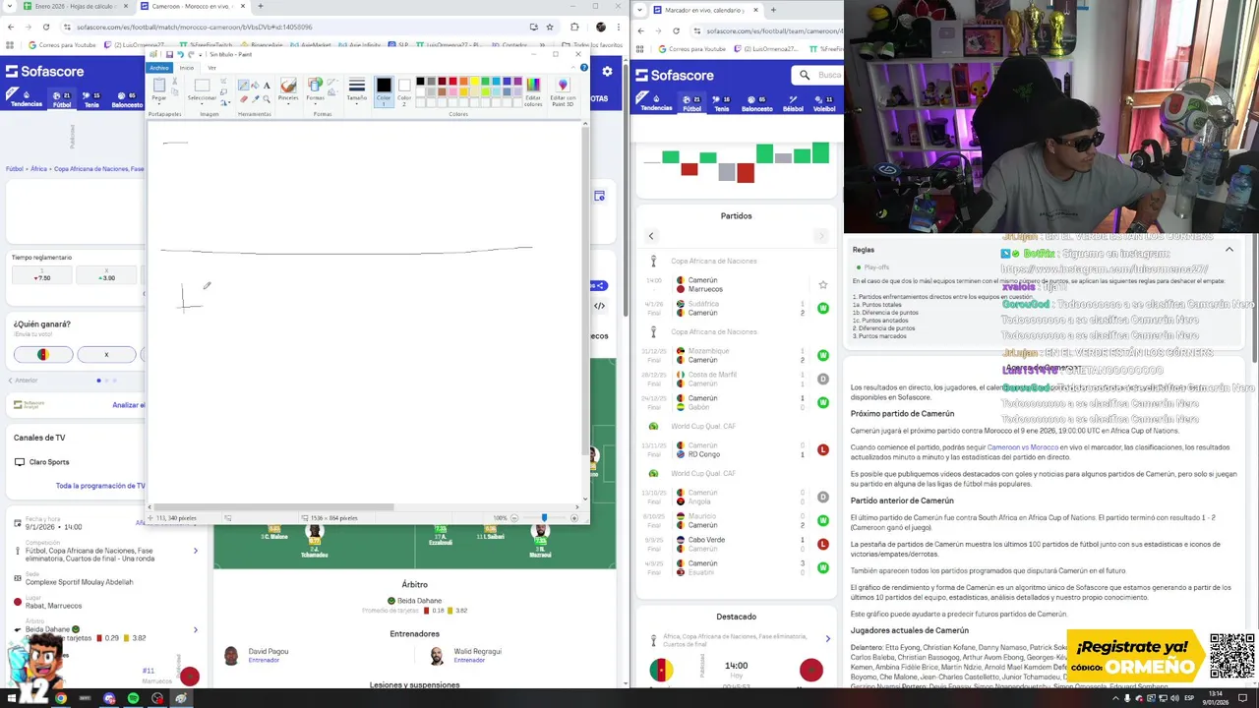
Task: Select Color 1 in Paint
Action: [x=384, y=90]
